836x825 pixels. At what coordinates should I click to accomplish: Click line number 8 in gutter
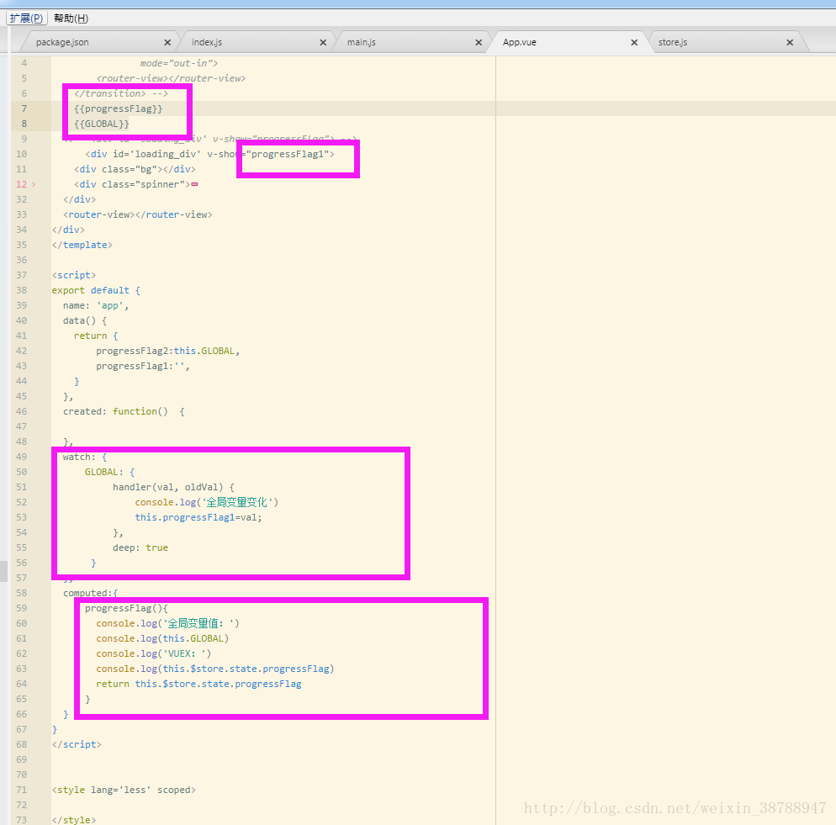24,124
